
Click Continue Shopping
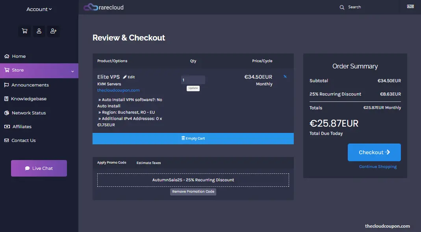pos(377,166)
